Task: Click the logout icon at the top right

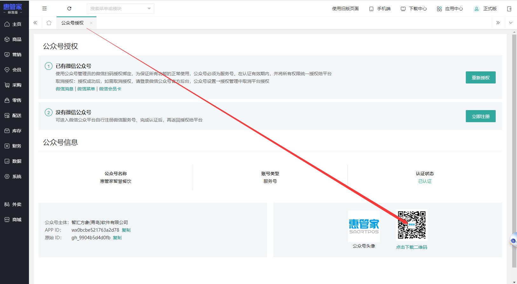Action: 509,9
